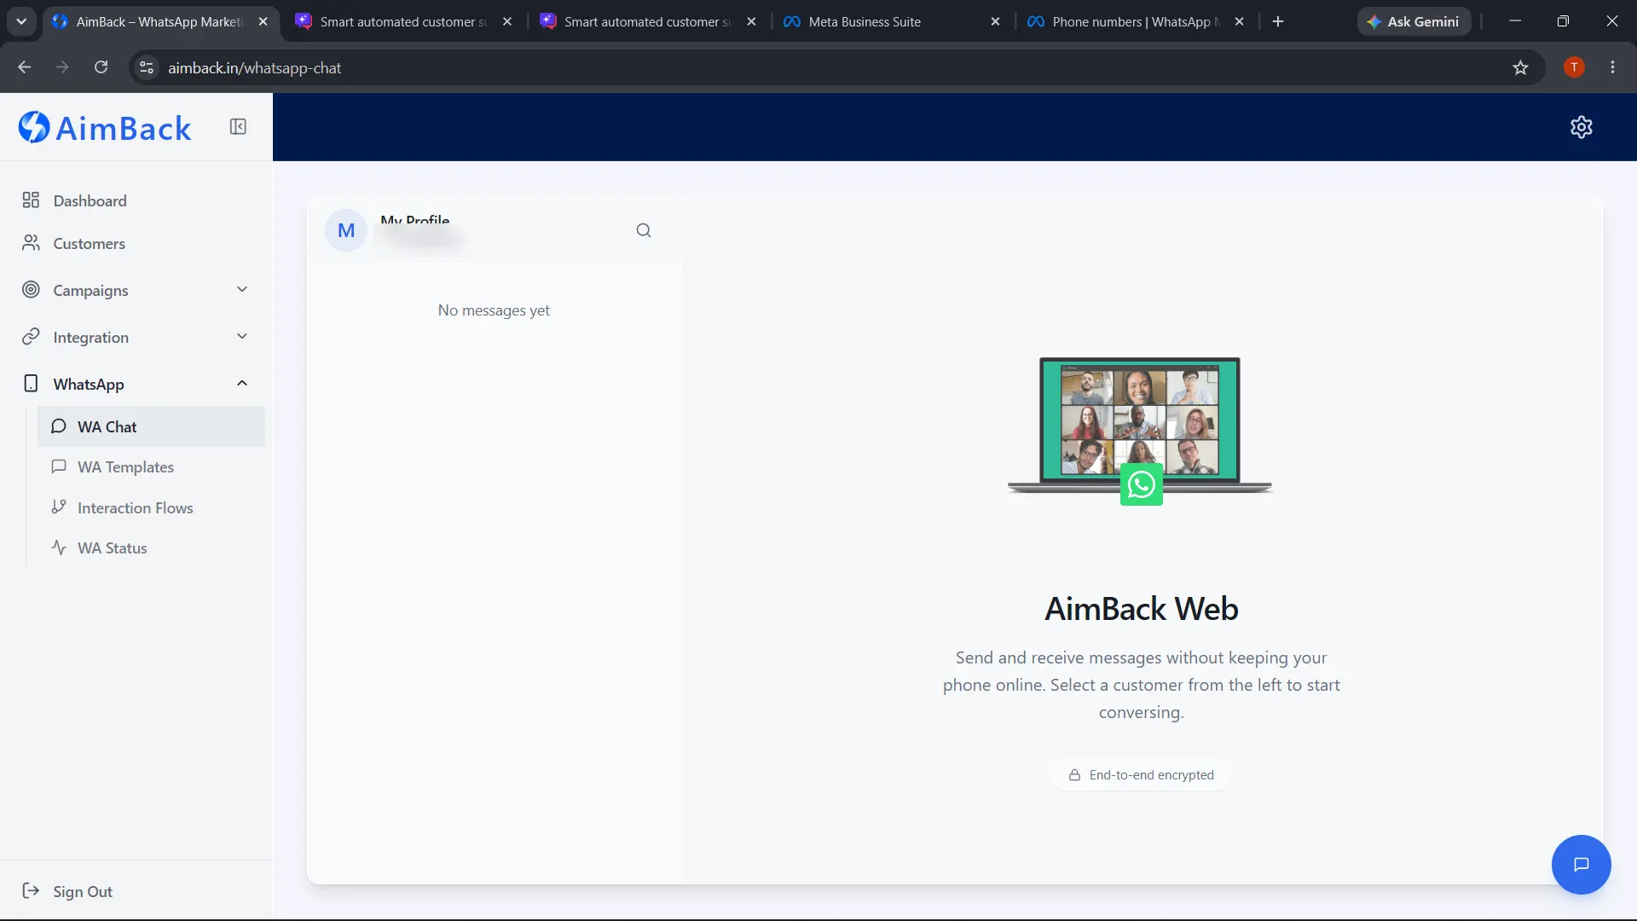This screenshot has width=1637, height=921.
Task: View site information icon in address bar
Action: 147,67
